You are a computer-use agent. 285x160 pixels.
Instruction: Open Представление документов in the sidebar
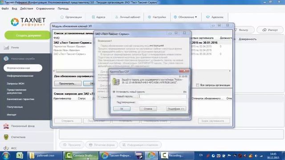16,91
